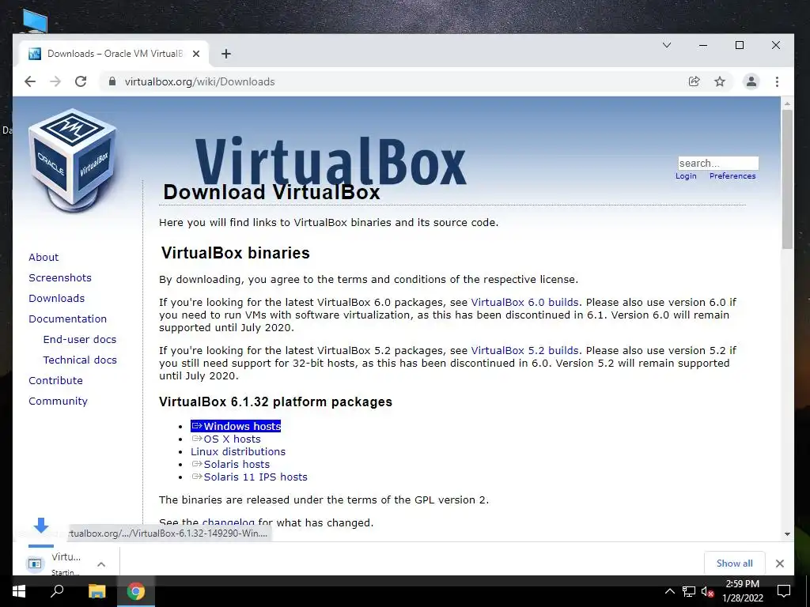
Task: Follow the VirtualBox 5.2 builds link
Action: point(524,350)
